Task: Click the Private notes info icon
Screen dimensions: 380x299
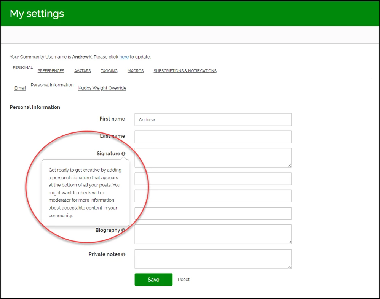Action: 123,254
